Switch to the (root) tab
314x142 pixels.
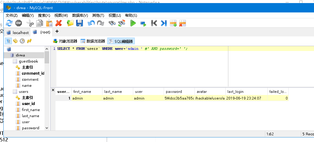(x=41, y=32)
